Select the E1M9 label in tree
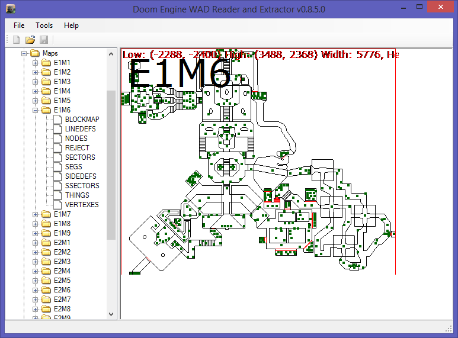This screenshot has height=338, width=458. coord(62,233)
